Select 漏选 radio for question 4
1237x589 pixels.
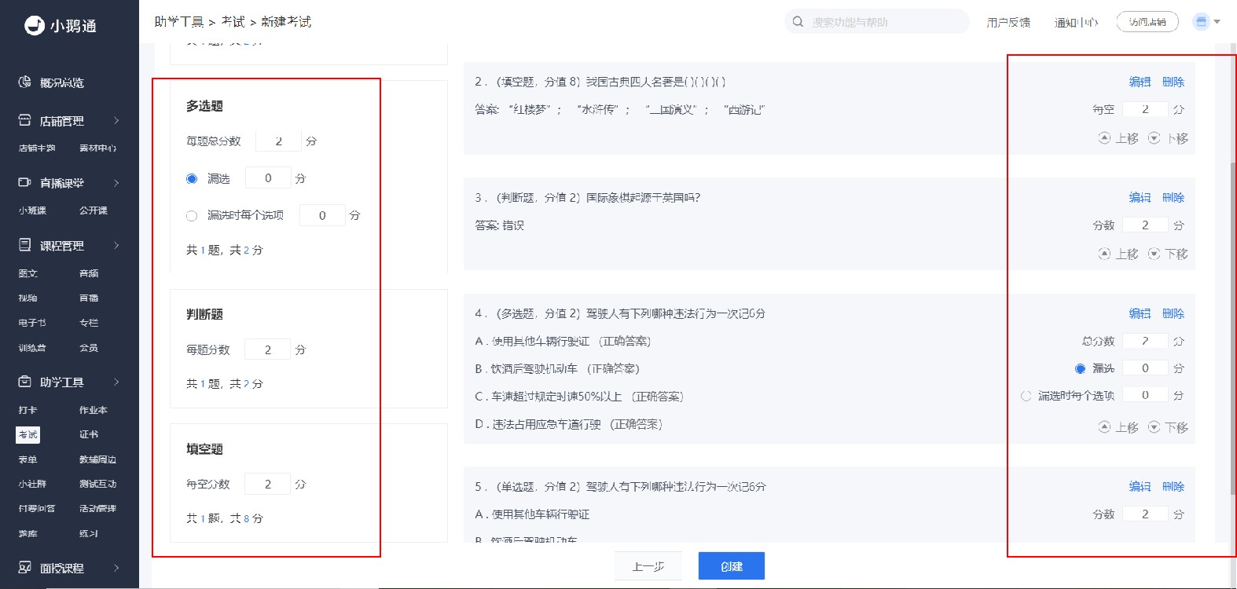click(x=1080, y=368)
